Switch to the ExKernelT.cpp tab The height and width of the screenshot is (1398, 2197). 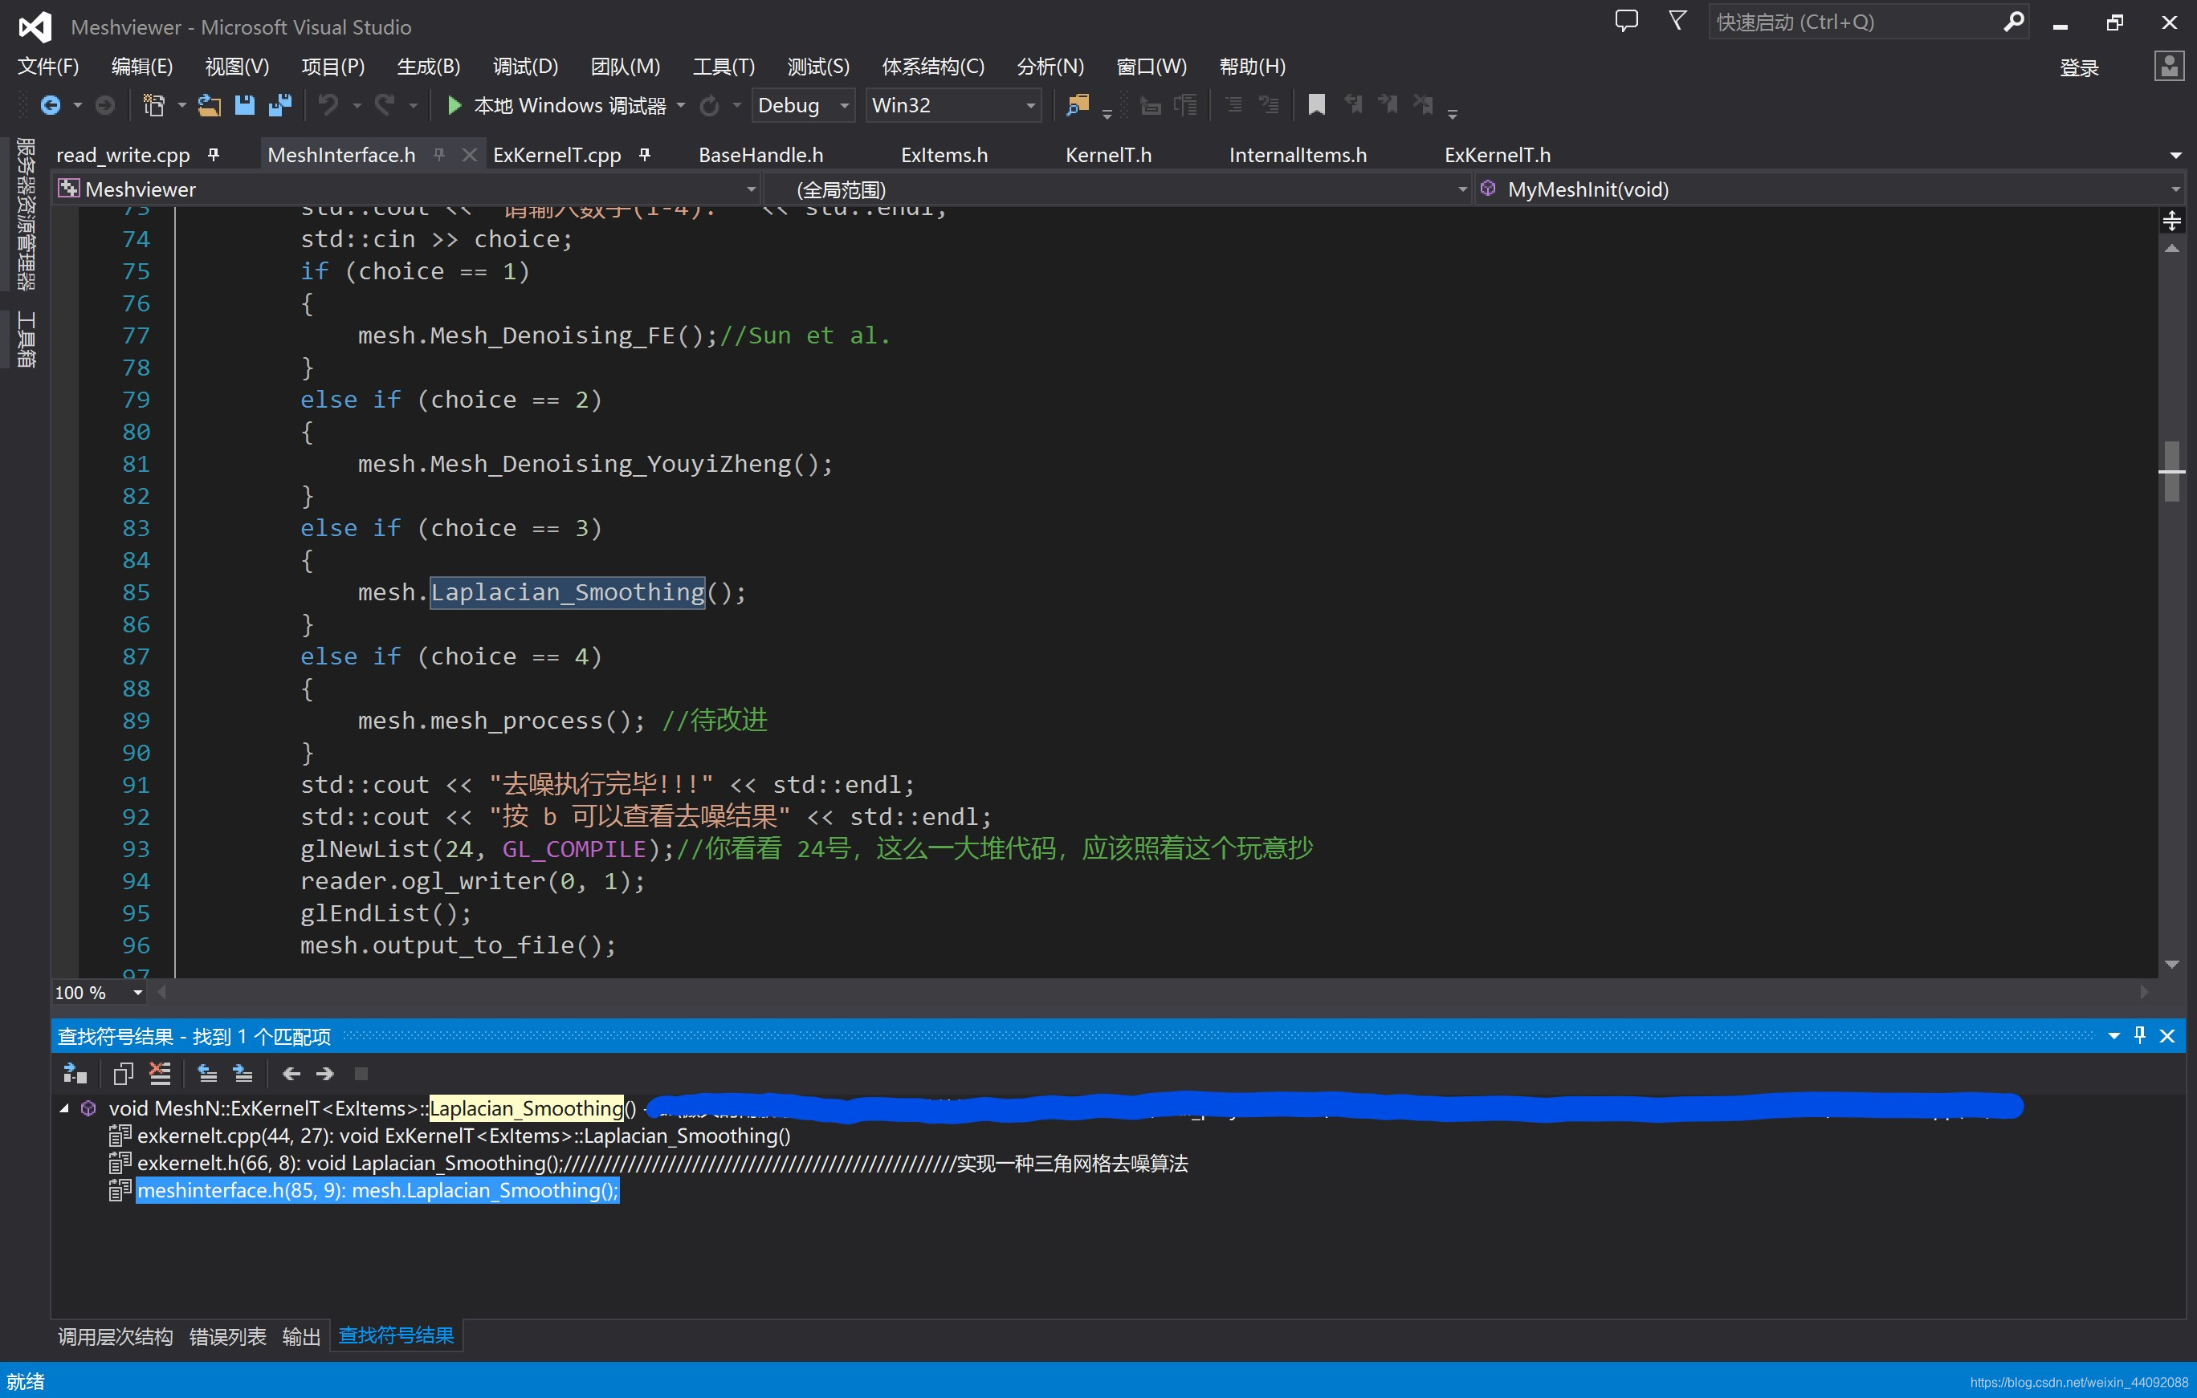click(557, 155)
